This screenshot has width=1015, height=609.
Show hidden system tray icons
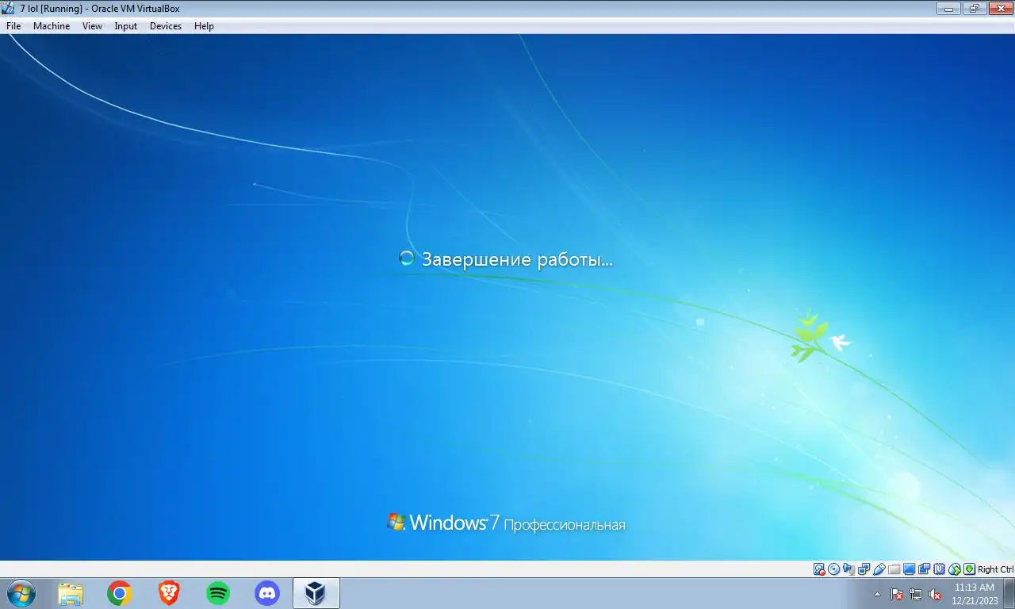pos(877,593)
